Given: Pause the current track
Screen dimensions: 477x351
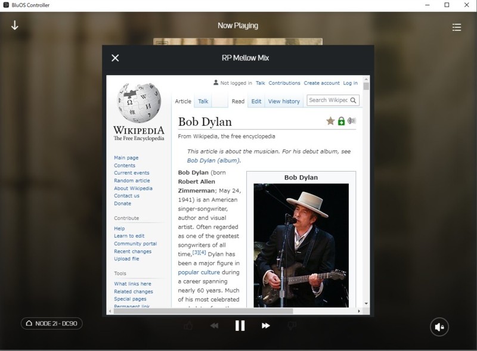Looking at the screenshot, I should click(x=240, y=325).
